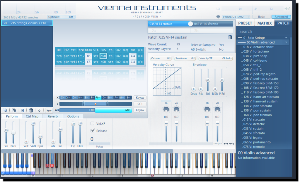Click the Keysw button in the AB row
Viewport: 300px width, 183px height.
pyautogui.click(x=140, y=110)
